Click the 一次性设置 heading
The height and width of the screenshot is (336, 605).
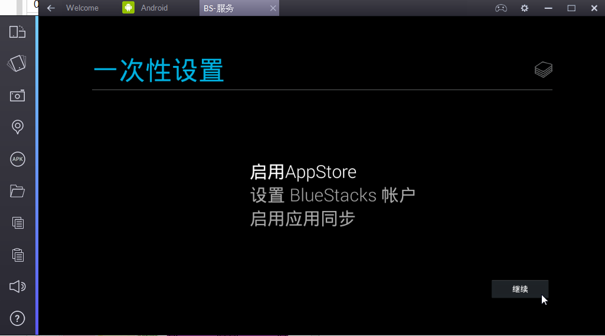click(x=159, y=71)
